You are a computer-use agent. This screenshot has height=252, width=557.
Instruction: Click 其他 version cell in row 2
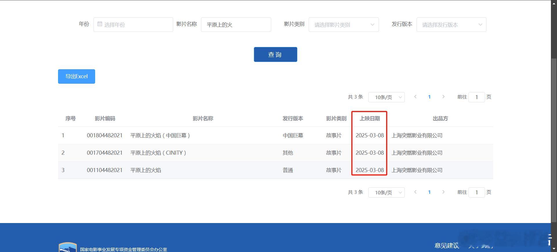coord(288,153)
